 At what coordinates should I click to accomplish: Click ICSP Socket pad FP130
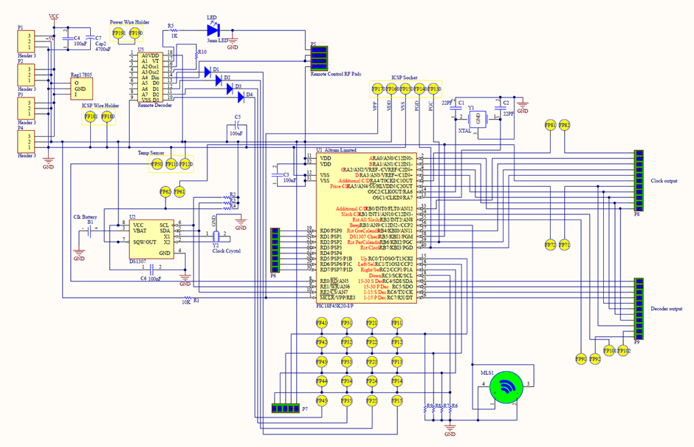434,89
